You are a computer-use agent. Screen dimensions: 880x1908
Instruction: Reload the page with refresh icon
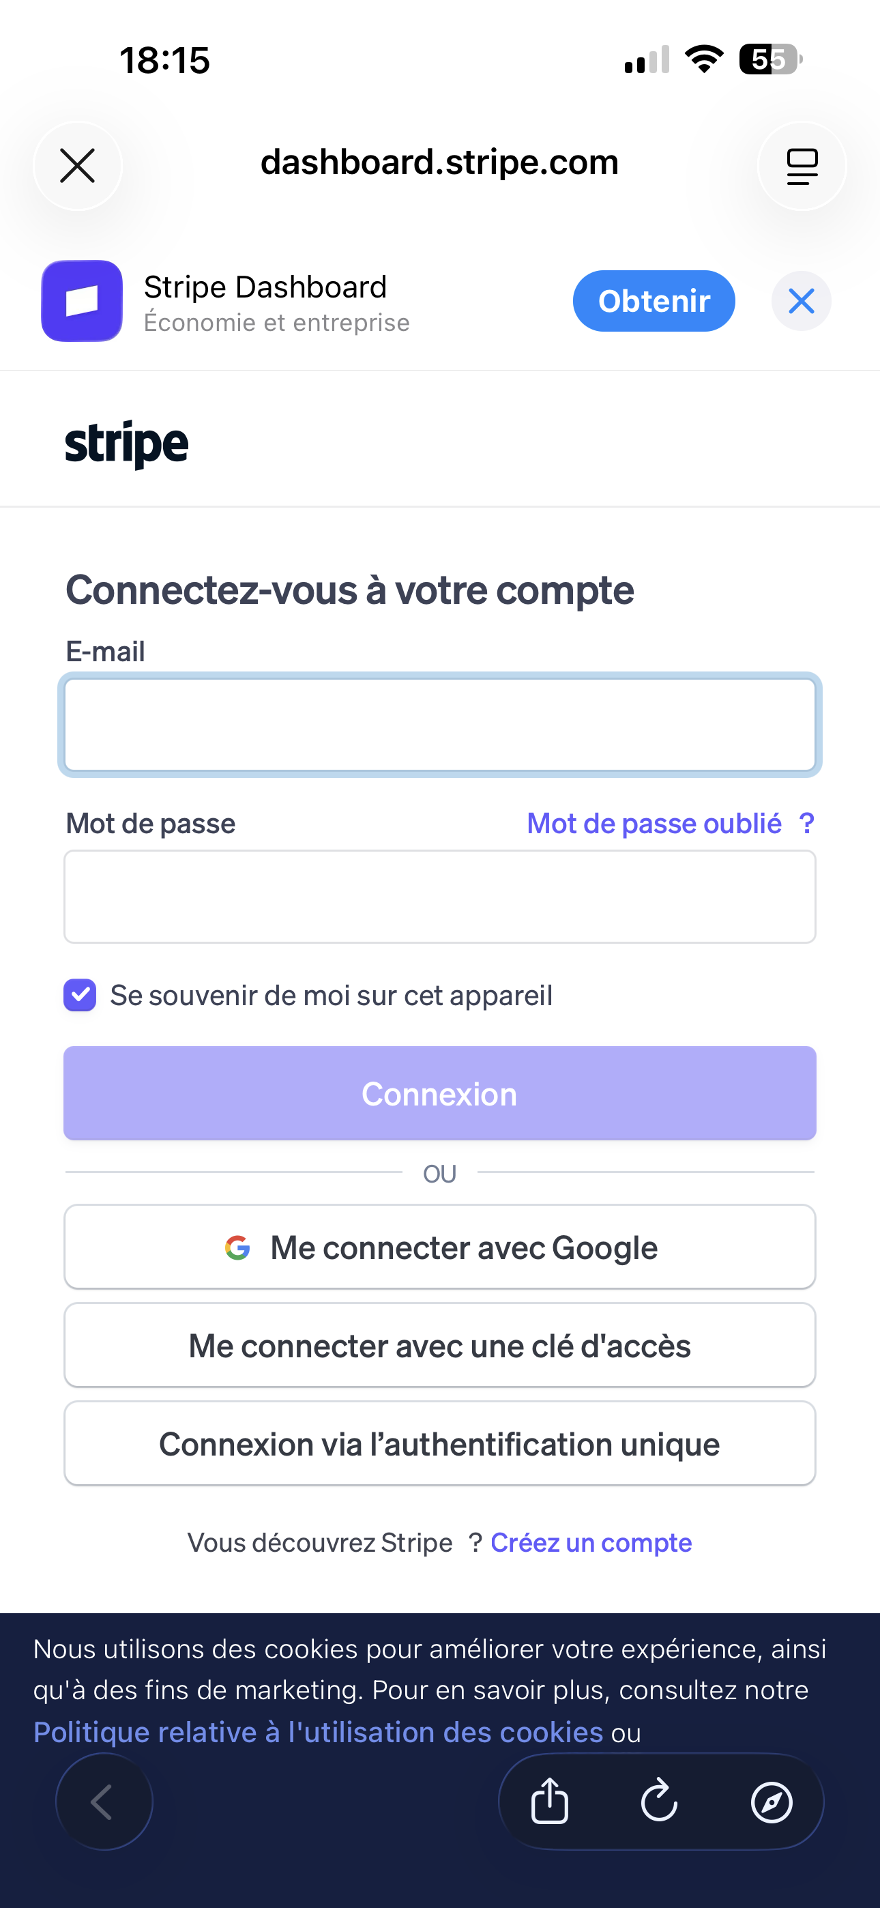659,1802
